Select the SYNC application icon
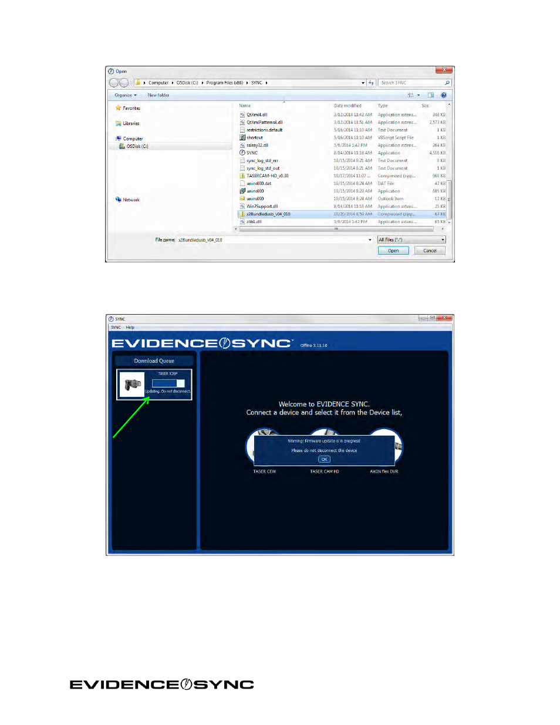560x725 pixels. 242,153
